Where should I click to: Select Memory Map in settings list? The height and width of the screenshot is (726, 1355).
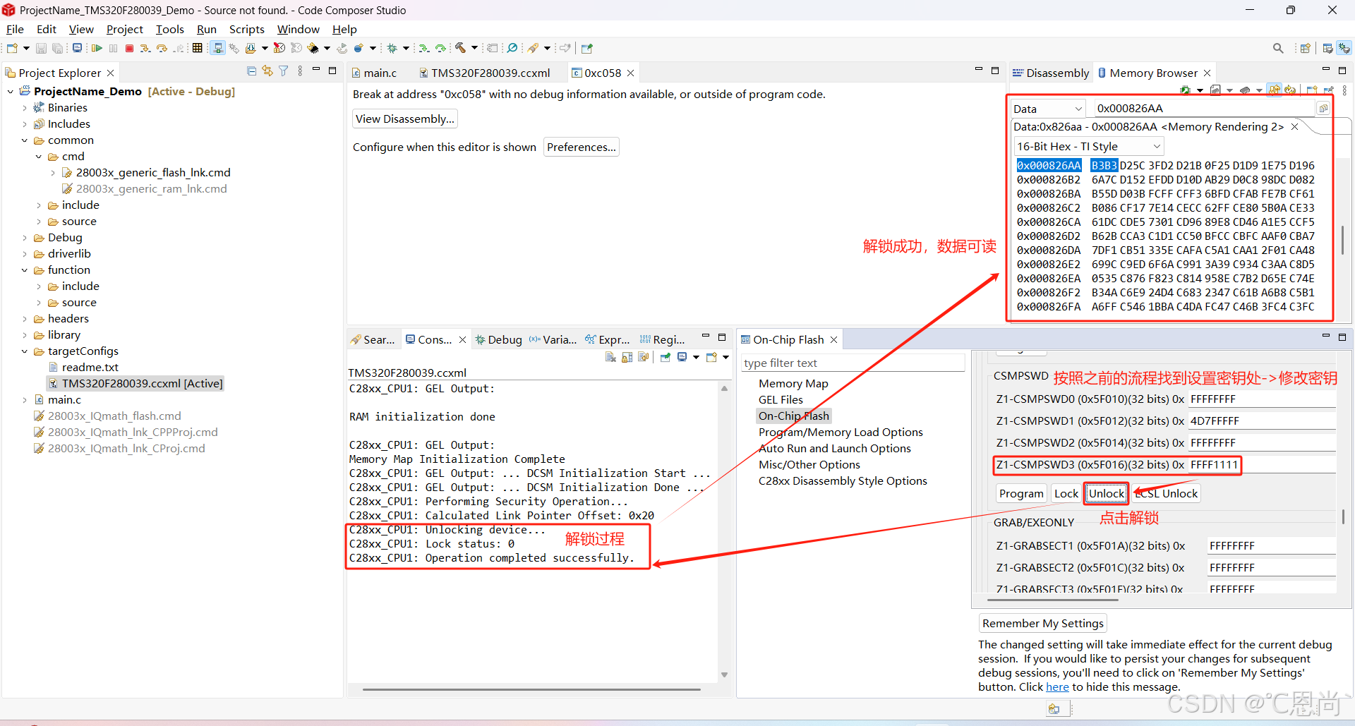[x=793, y=383]
